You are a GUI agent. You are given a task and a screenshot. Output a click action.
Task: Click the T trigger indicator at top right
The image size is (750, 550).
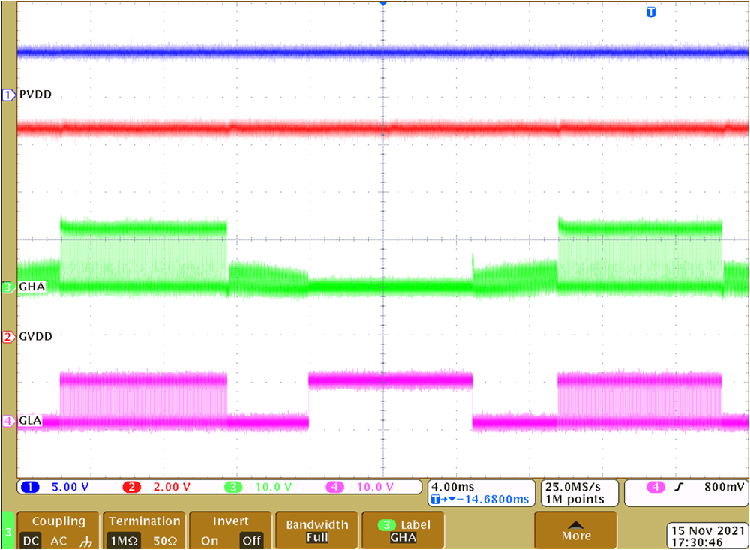click(x=651, y=12)
